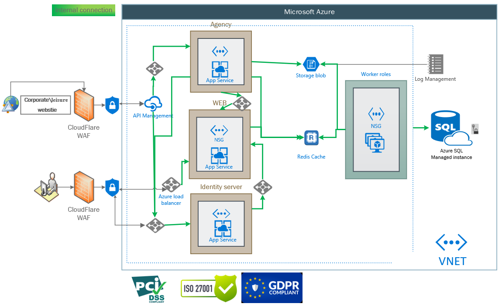Click the App Service icon in Agency box
The height and width of the screenshot is (307, 502).
pyautogui.click(x=220, y=69)
